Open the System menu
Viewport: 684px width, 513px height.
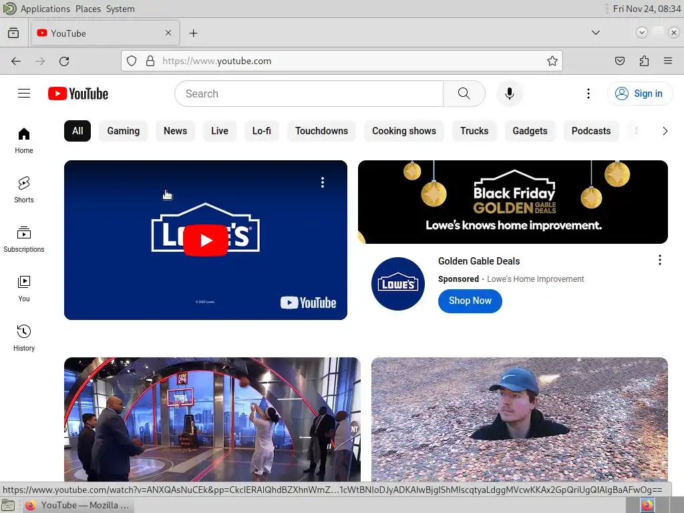[x=120, y=9]
